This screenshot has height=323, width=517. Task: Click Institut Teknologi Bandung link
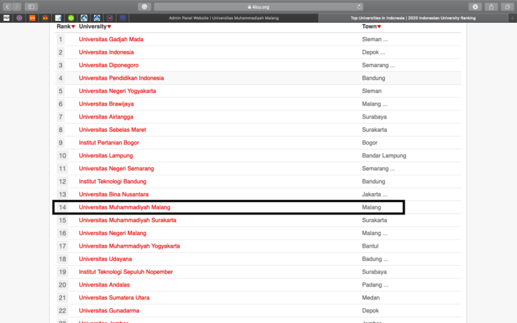[x=112, y=181]
